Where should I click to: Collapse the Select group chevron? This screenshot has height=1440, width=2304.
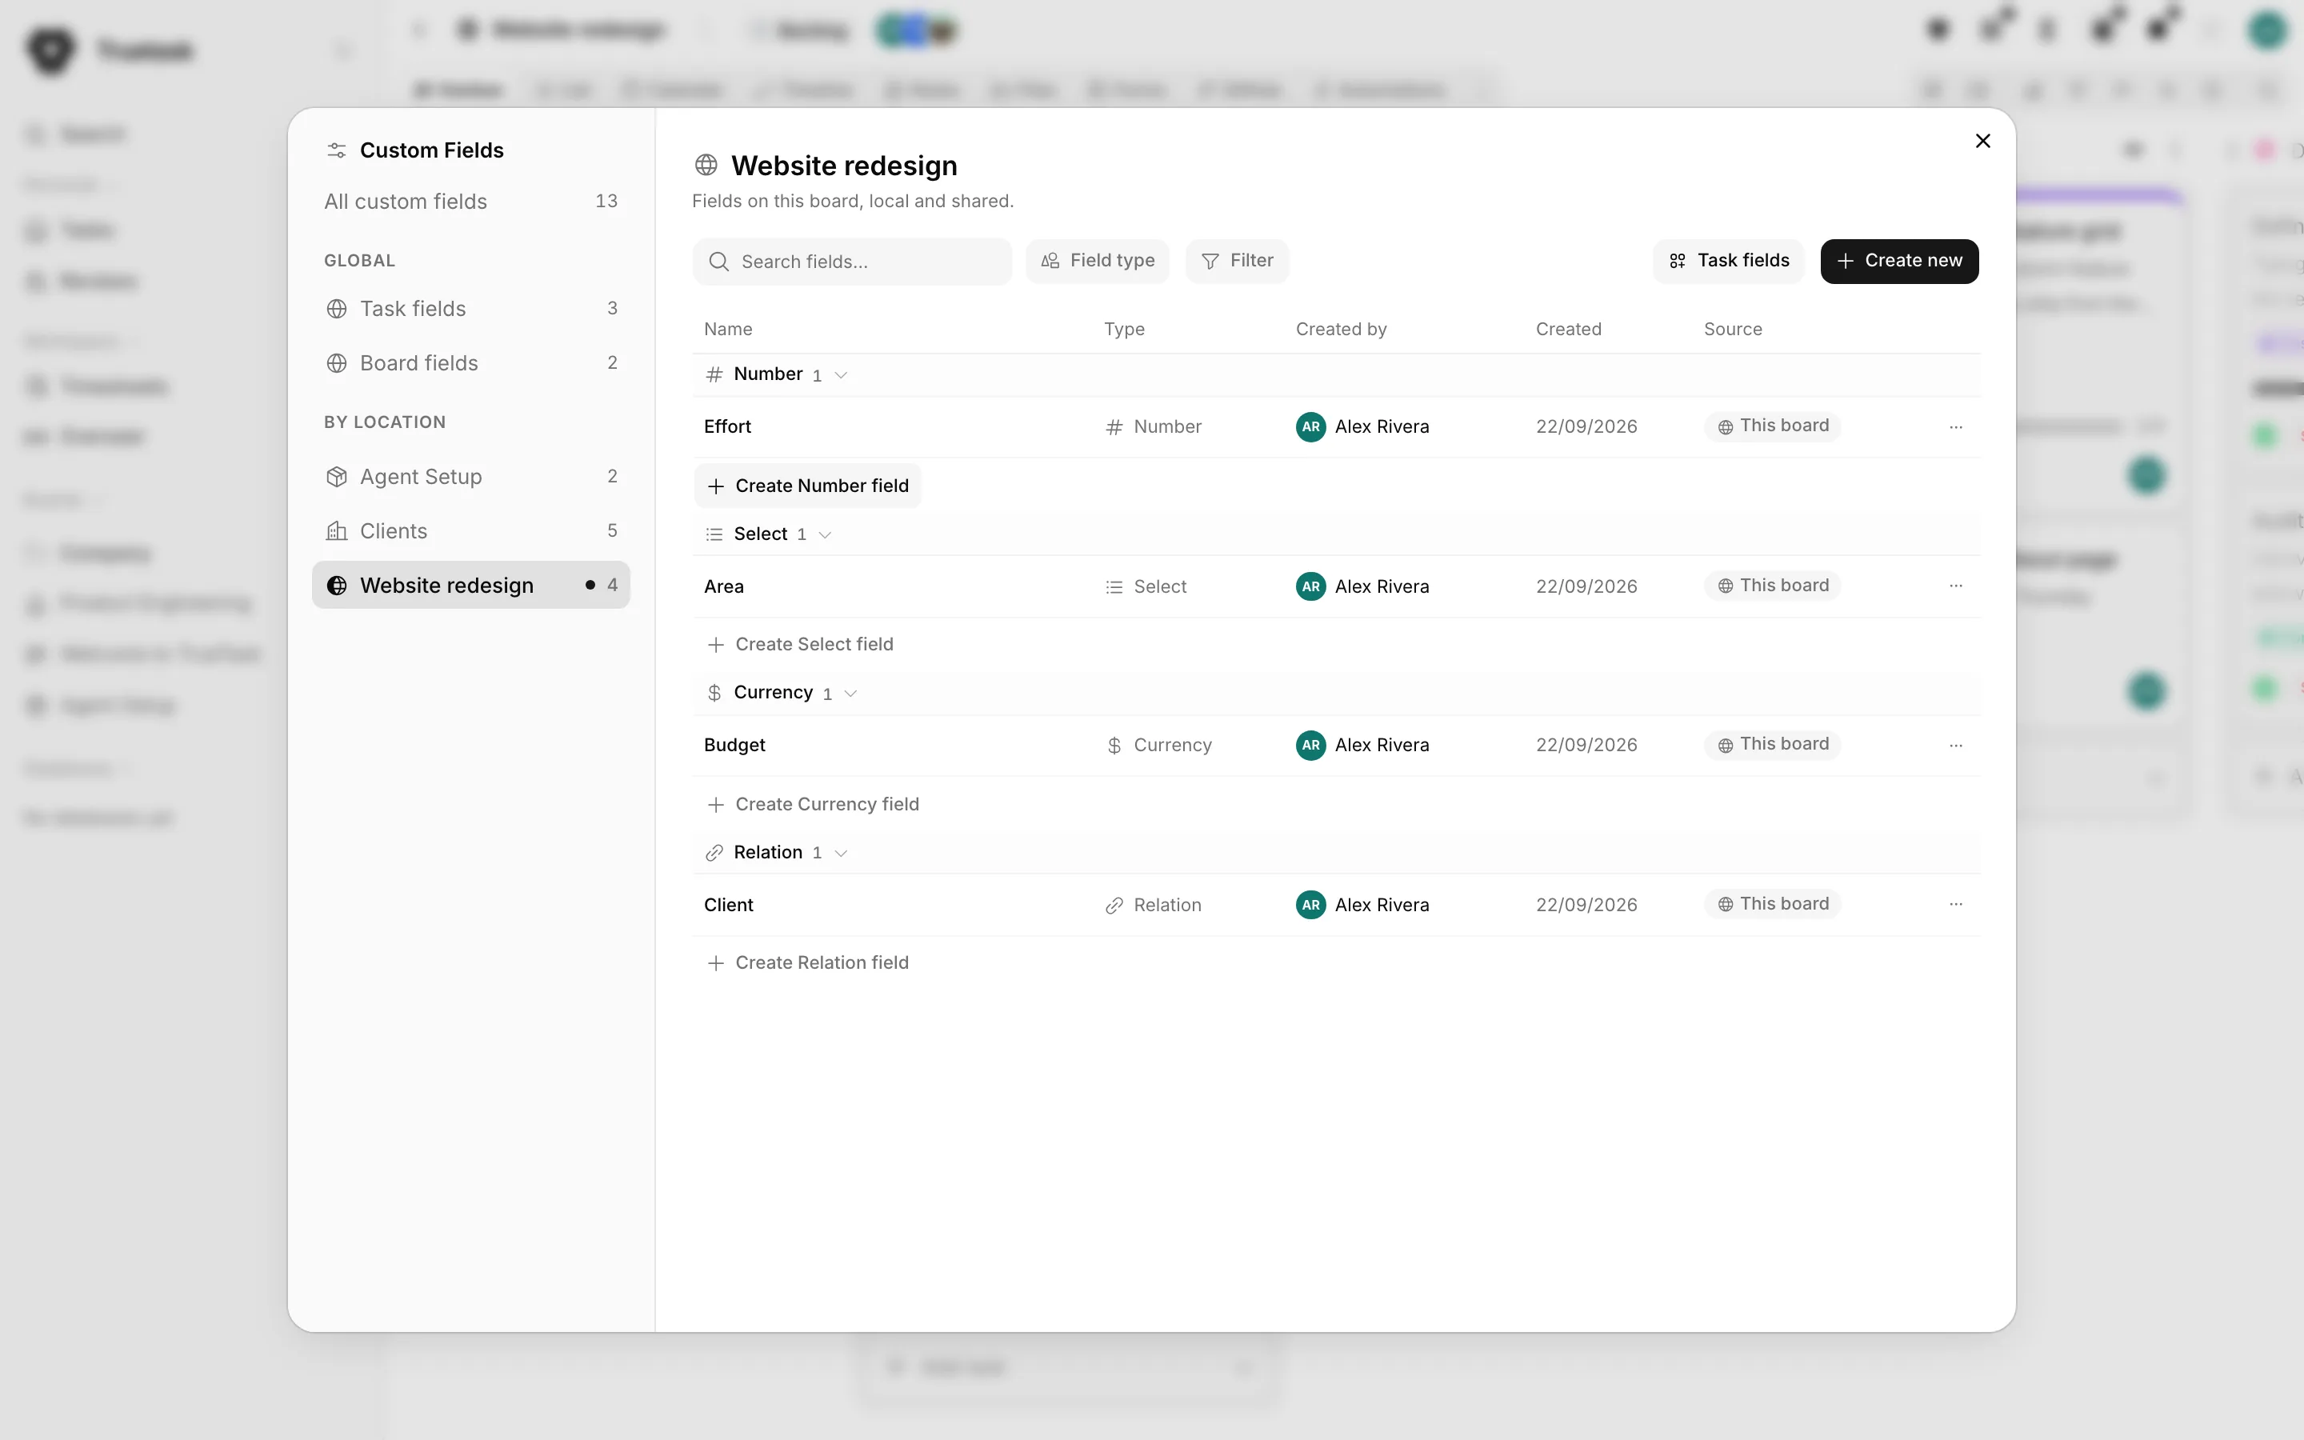coord(826,535)
